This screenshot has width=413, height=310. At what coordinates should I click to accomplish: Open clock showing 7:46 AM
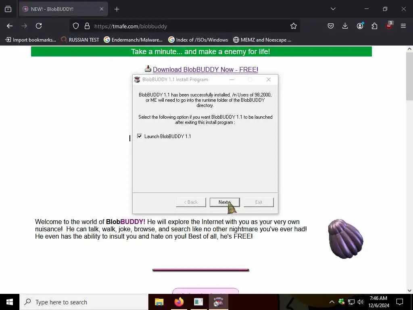pyautogui.click(x=378, y=302)
